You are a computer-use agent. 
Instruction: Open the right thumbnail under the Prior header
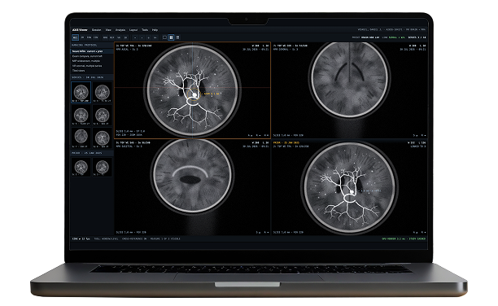103,167
